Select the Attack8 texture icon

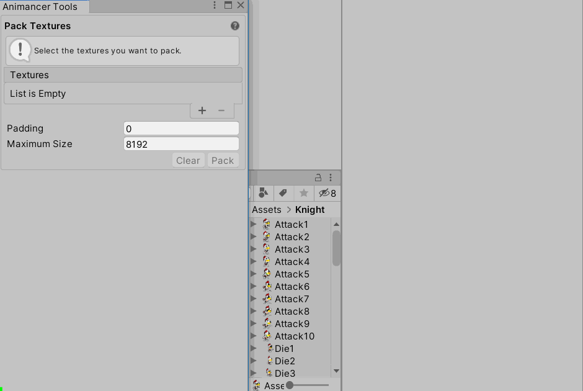click(267, 311)
